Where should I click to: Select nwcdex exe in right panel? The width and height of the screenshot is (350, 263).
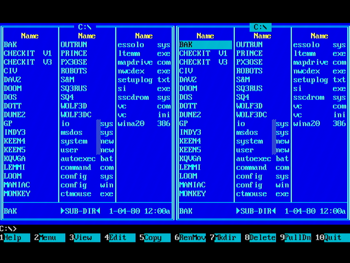pyautogui.click(x=320, y=71)
